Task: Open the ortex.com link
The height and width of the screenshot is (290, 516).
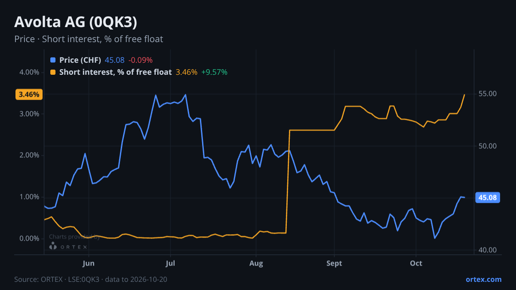Action: (x=484, y=279)
